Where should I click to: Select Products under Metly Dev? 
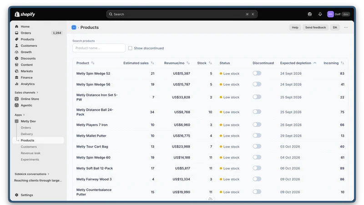pyautogui.click(x=38, y=140)
